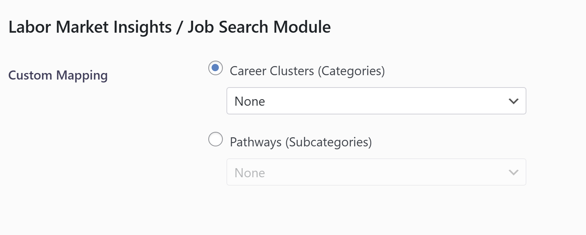The image size is (586, 235).
Task: Click the word Custom in the left label
Action: [30, 75]
